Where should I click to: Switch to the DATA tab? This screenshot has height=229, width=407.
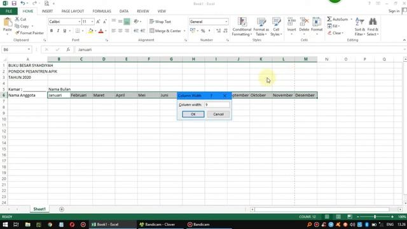point(124,11)
